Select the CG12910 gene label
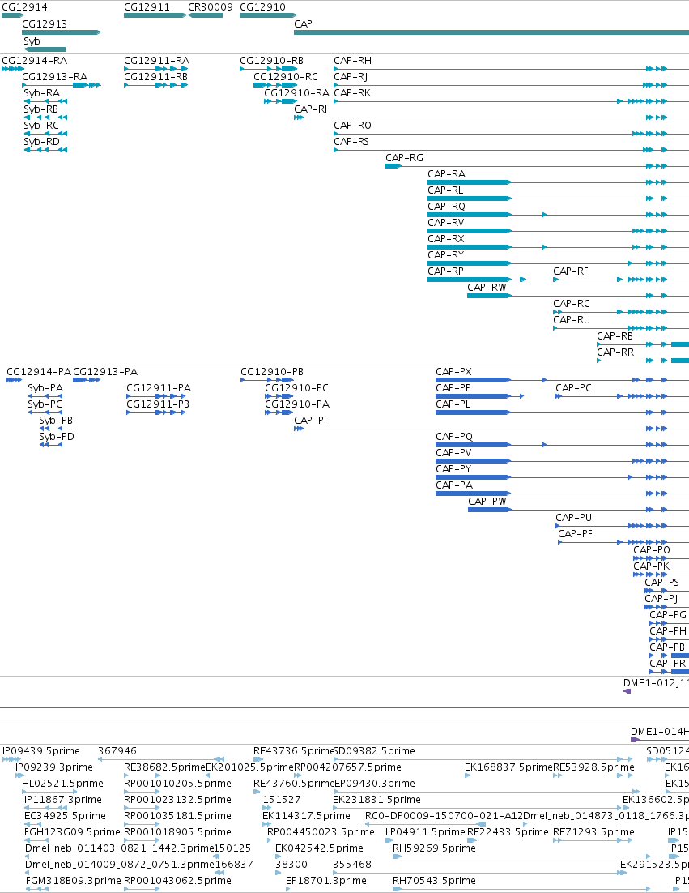Viewport: 689px width, 893px height. click(x=263, y=6)
